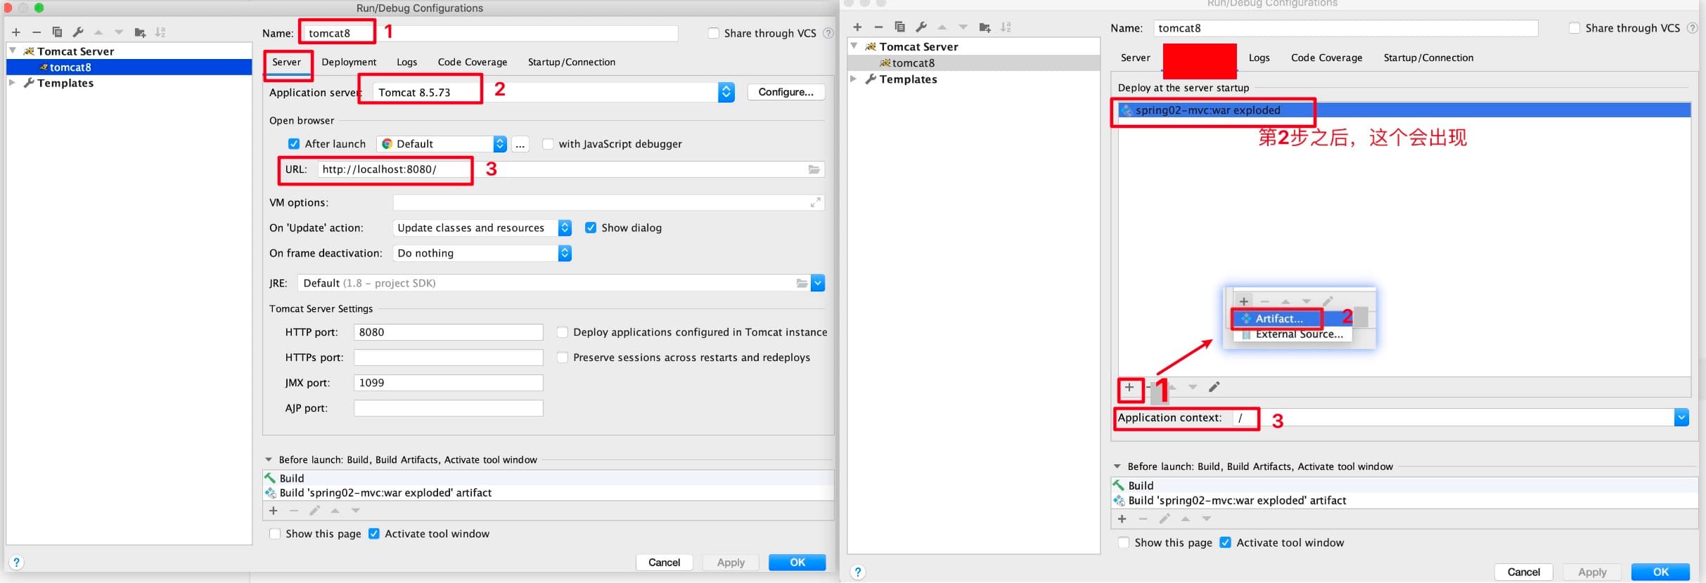
Task: Collapse Before launch section in left window
Action: coord(269,460)
